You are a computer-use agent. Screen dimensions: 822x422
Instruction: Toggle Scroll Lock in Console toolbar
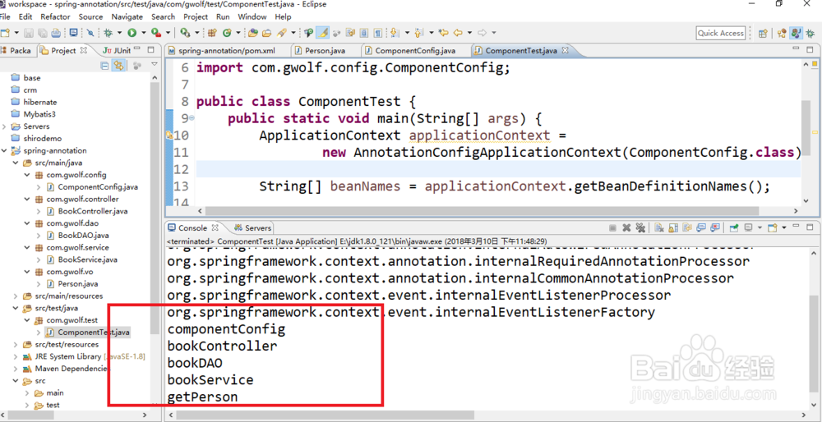tap(673, 227)
